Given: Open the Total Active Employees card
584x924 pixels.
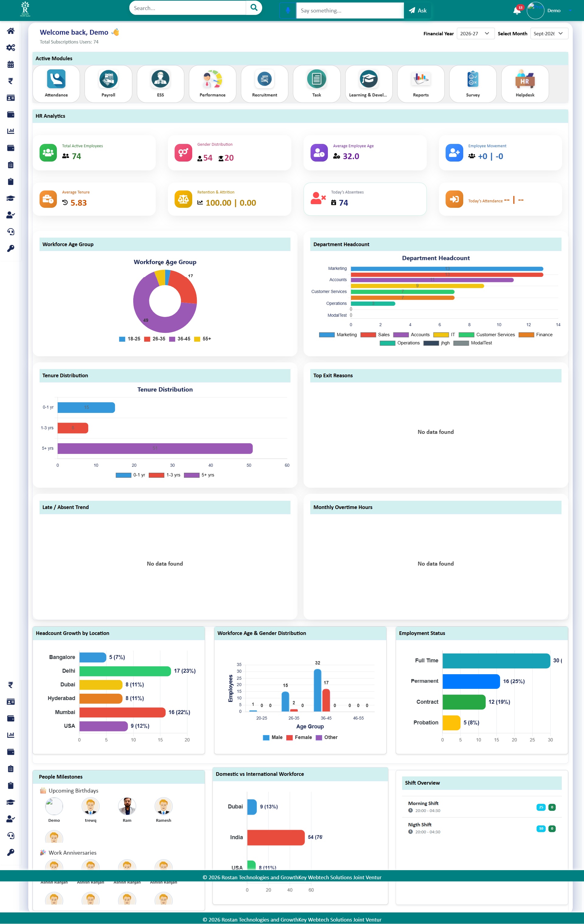Looking at the screenshot, I should point(94,152).
